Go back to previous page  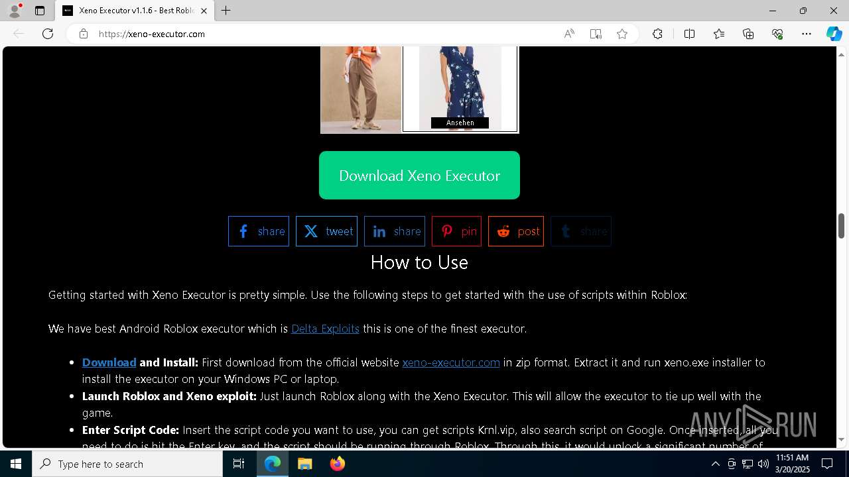[19, 34]
